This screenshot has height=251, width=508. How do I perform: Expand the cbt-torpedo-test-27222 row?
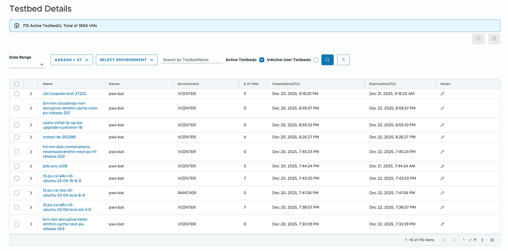tap(31, 94)
